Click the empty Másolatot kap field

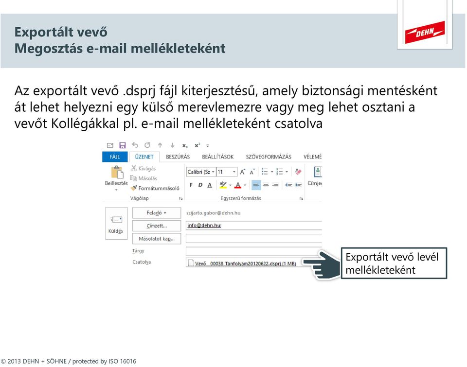click(x=254, y=238)
